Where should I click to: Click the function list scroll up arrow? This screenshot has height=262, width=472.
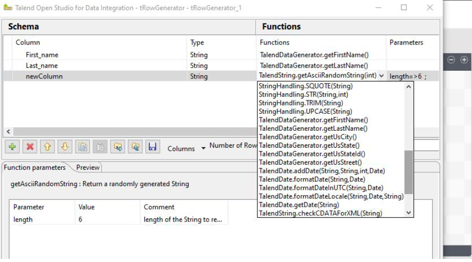408,87
